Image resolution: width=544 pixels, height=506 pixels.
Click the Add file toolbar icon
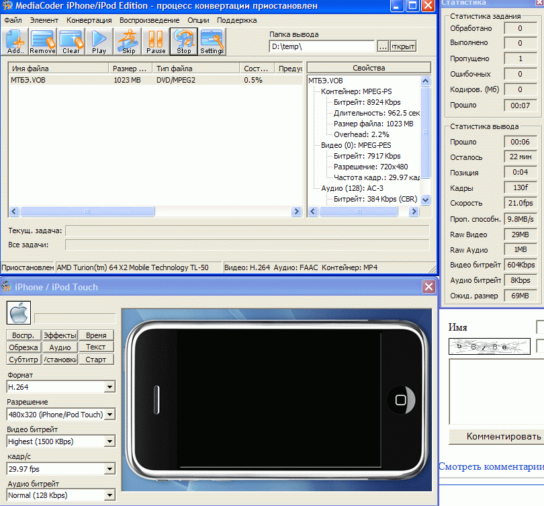(15, 42)
